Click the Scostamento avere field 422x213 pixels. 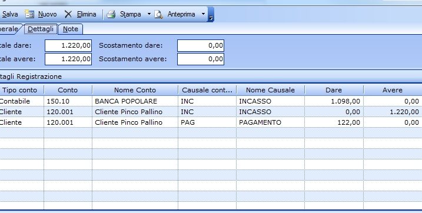click(201, 59)
